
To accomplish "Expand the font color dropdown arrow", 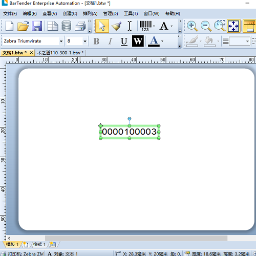I will [x=162, y=41].
